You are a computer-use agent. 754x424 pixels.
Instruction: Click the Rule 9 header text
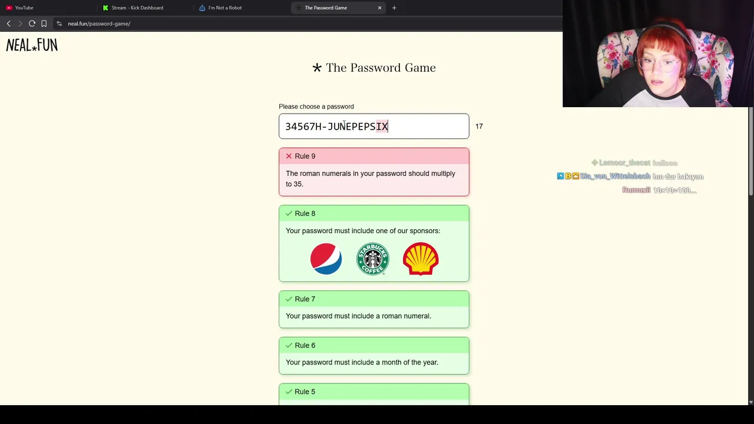coord(305,156)
